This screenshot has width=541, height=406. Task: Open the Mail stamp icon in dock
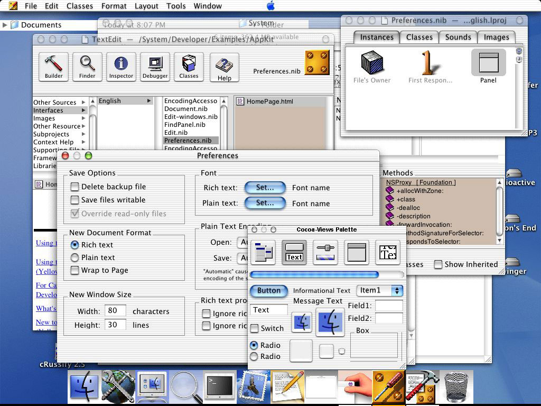click(x=253, y=387)
